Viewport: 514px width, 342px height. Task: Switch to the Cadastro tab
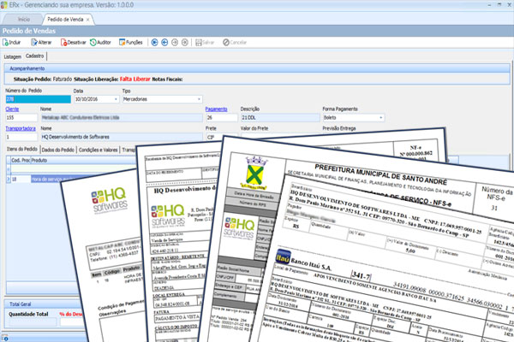coord(35,56)
